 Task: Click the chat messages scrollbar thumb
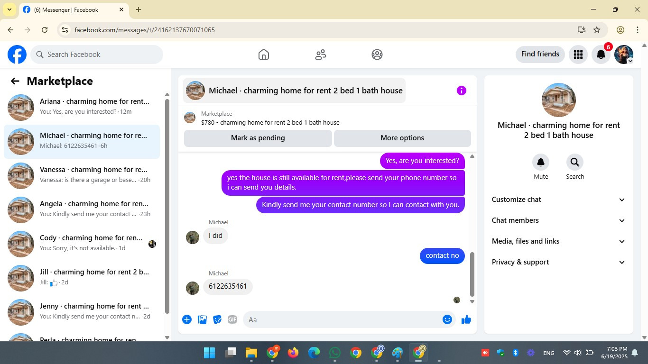(x=472, y=274)
